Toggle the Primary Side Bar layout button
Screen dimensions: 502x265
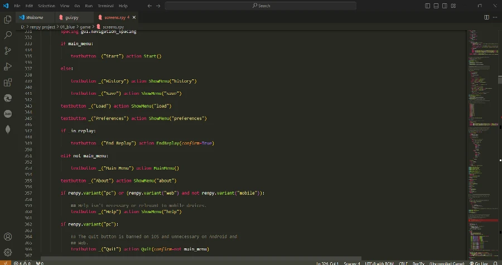[428, 6]
